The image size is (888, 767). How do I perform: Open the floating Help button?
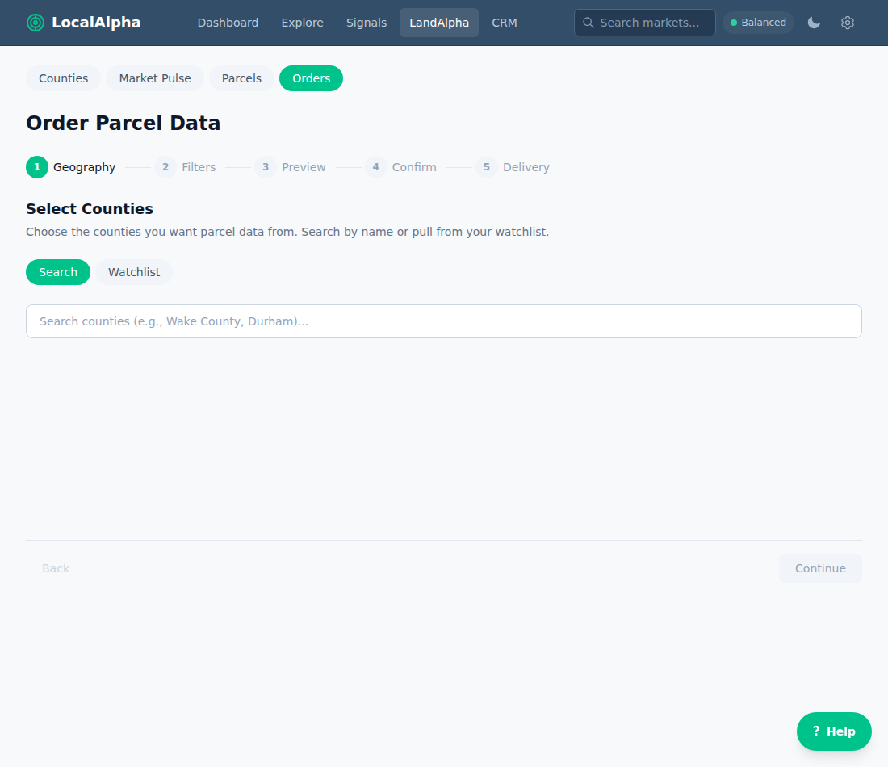(834, 731)
